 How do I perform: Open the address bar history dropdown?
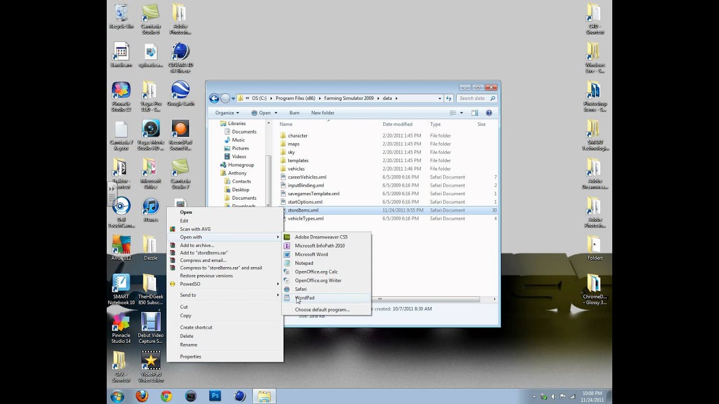click(x=440, y=98)
